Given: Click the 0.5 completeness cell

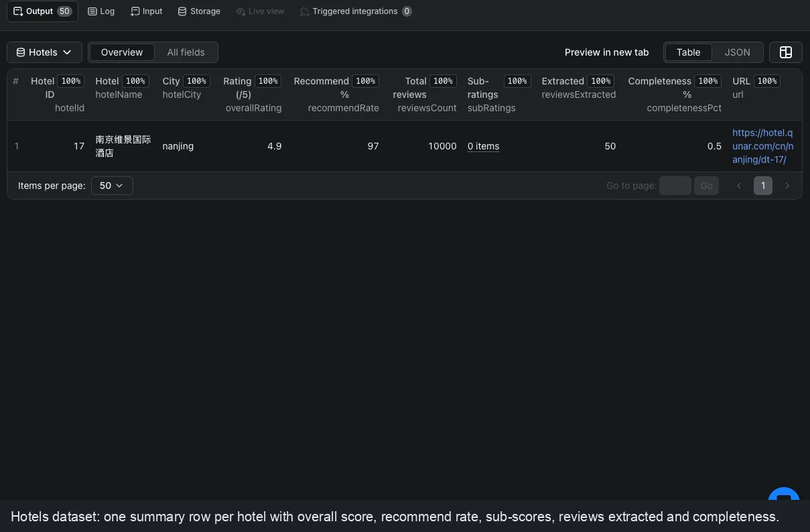Looking at the screenshot, I should (714, 146).
